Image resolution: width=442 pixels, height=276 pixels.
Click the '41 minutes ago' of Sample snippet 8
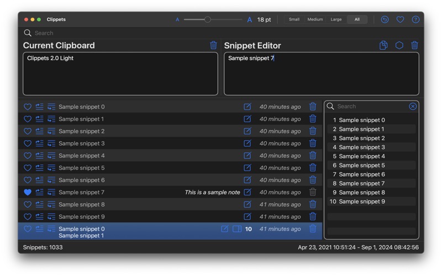coord(280,204)
